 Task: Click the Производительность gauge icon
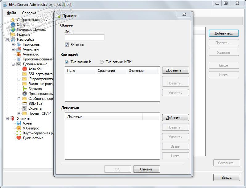point(25,94)
